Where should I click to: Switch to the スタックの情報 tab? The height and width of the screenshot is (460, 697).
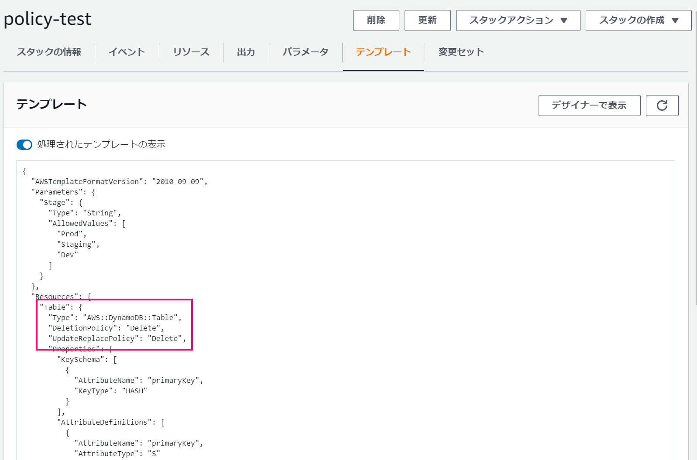click(x=49, y=52)
